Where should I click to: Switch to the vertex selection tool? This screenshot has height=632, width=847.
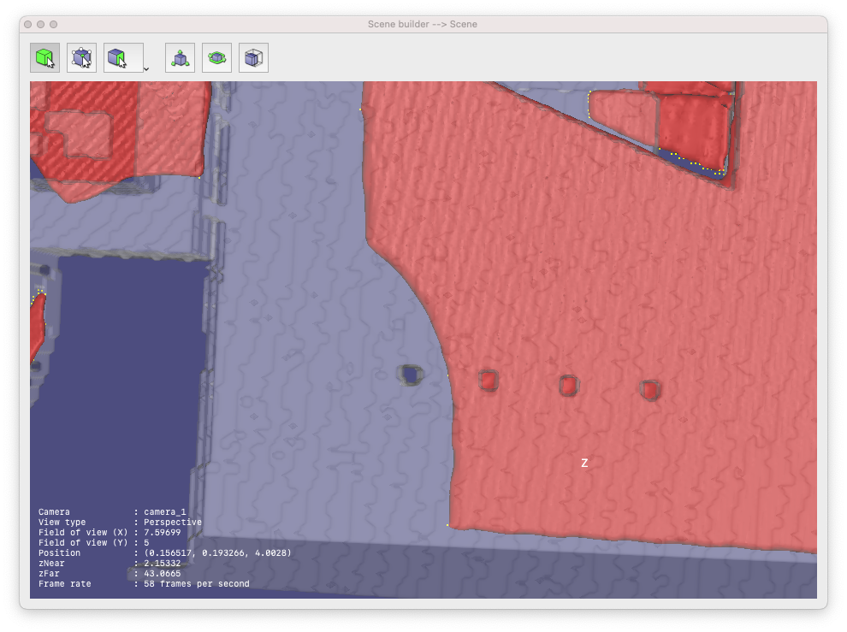[81, 57]
